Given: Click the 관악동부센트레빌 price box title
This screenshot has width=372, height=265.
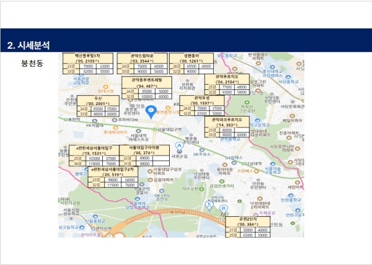Looking at the screenshot, I should point(146,80).
